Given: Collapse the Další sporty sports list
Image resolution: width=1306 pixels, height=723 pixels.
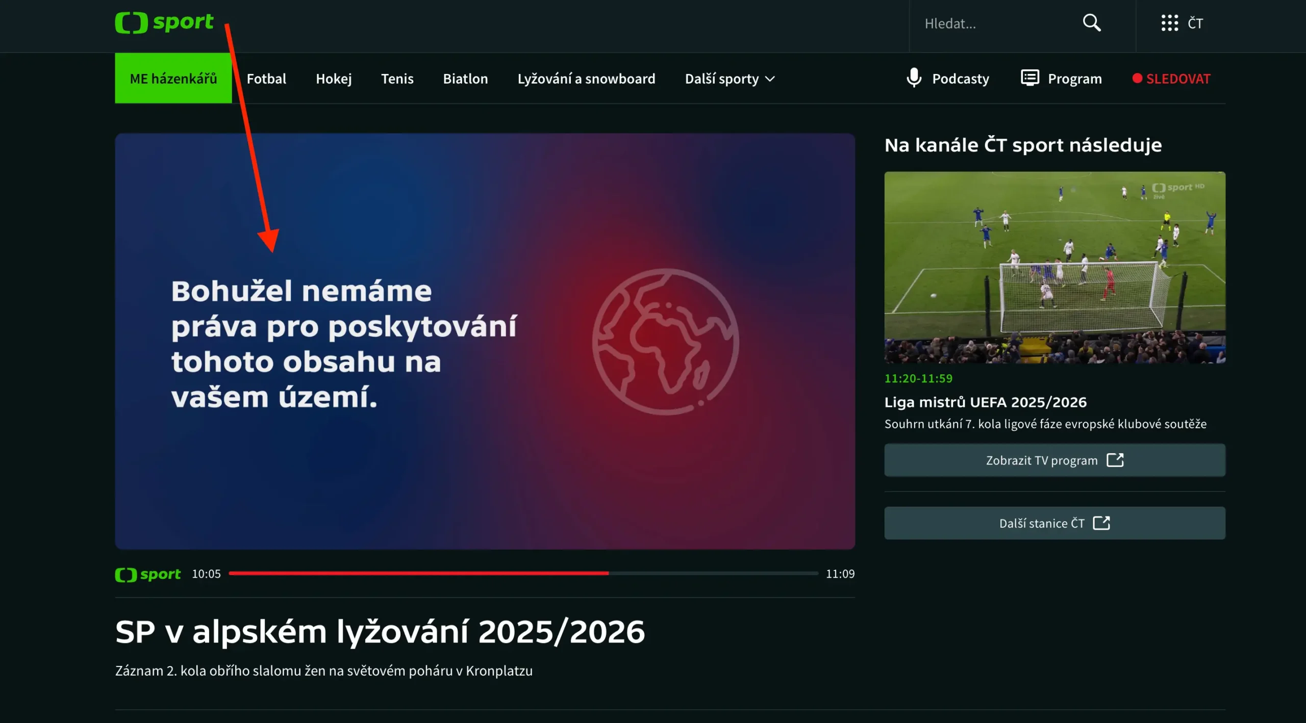Looking at the screenshot, I should click(730, 78).
